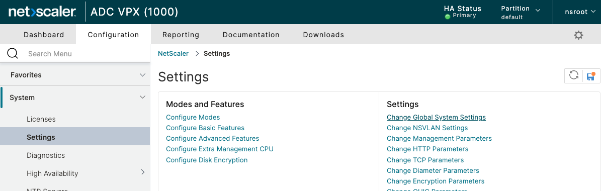Switch to the Reporting tab

pos(181,35)
